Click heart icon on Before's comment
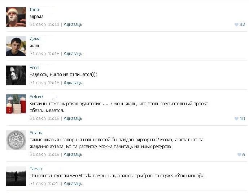 click(236, 118)
